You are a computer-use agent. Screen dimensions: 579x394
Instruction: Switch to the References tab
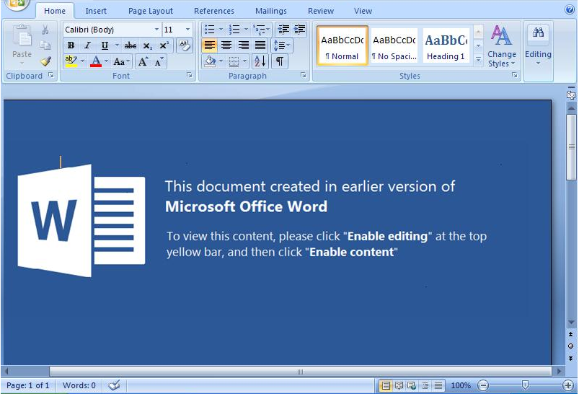pos(214,11)
